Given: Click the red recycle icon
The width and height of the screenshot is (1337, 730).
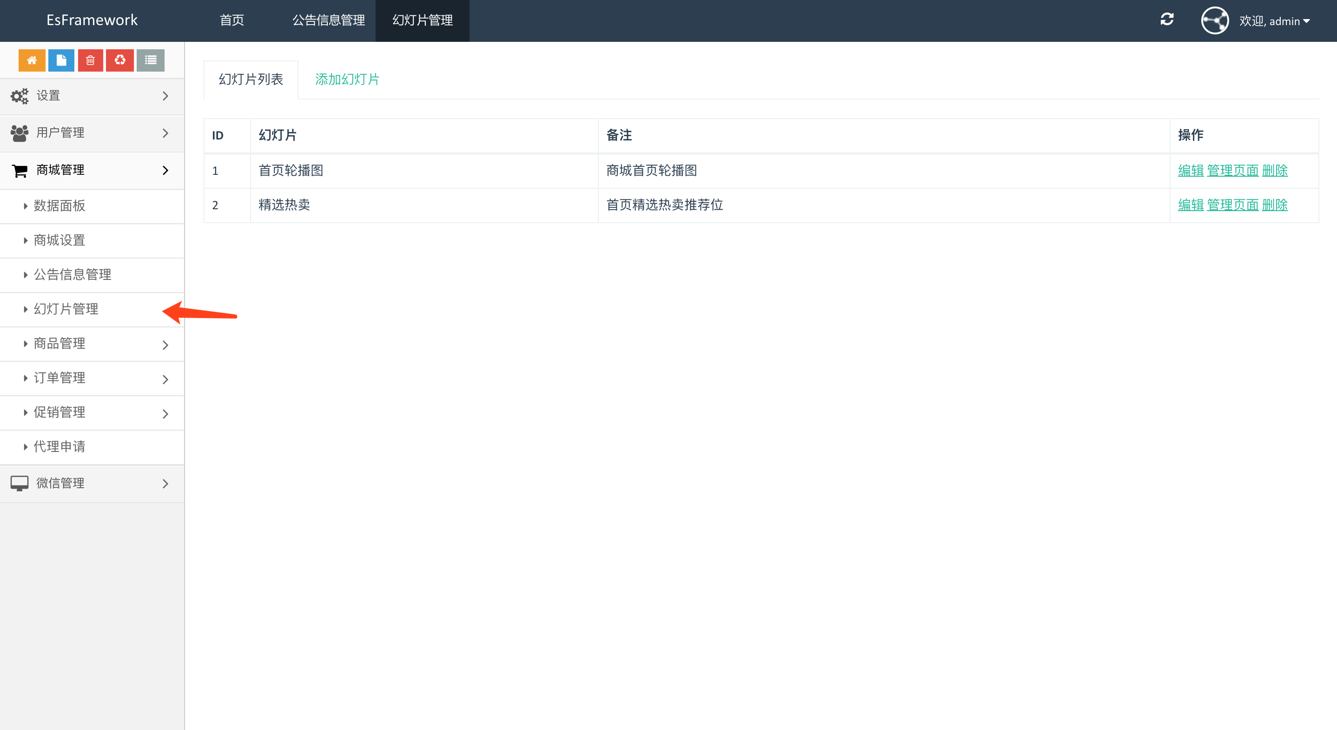Looking at the screenshot, I should tap(120, 60).
